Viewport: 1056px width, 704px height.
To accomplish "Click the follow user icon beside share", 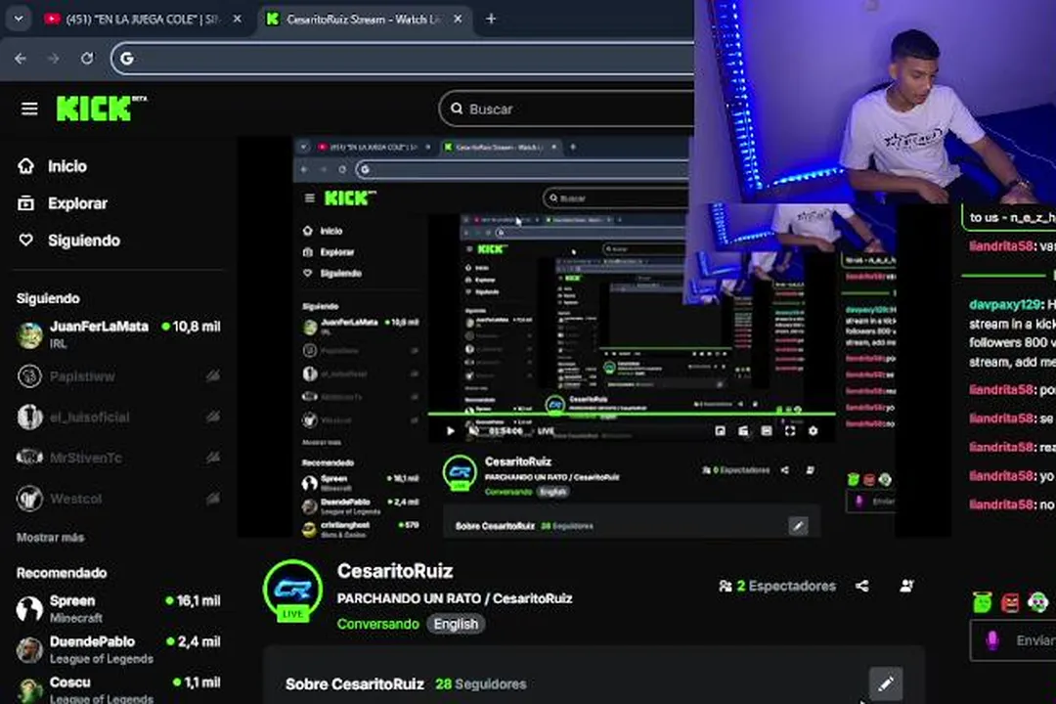I will 907,586.
